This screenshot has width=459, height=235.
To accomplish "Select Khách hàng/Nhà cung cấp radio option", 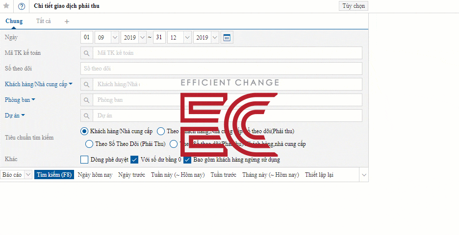I will point(84,132).
